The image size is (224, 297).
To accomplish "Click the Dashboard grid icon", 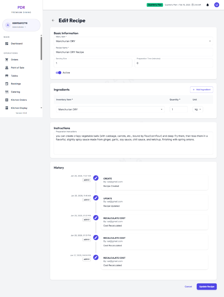I will click(7, 44).
